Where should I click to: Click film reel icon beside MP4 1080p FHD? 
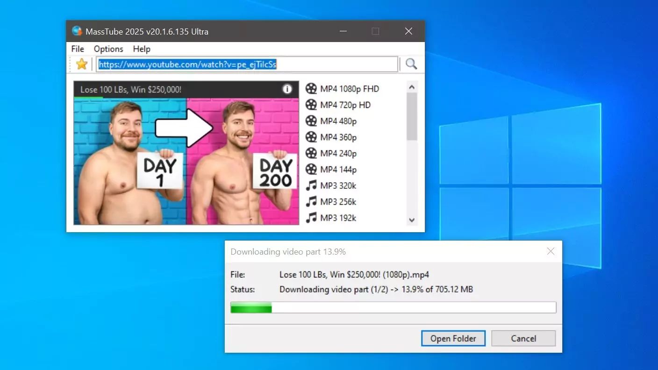point(311,89)
